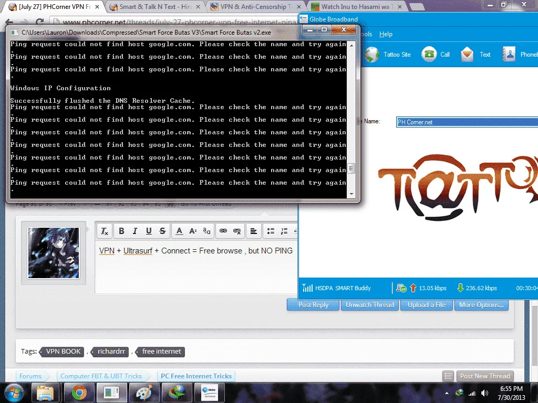This screenshot has height=403, width=538.
Task: Switch to Smart & Talk N Text tab
Action: 154,6
